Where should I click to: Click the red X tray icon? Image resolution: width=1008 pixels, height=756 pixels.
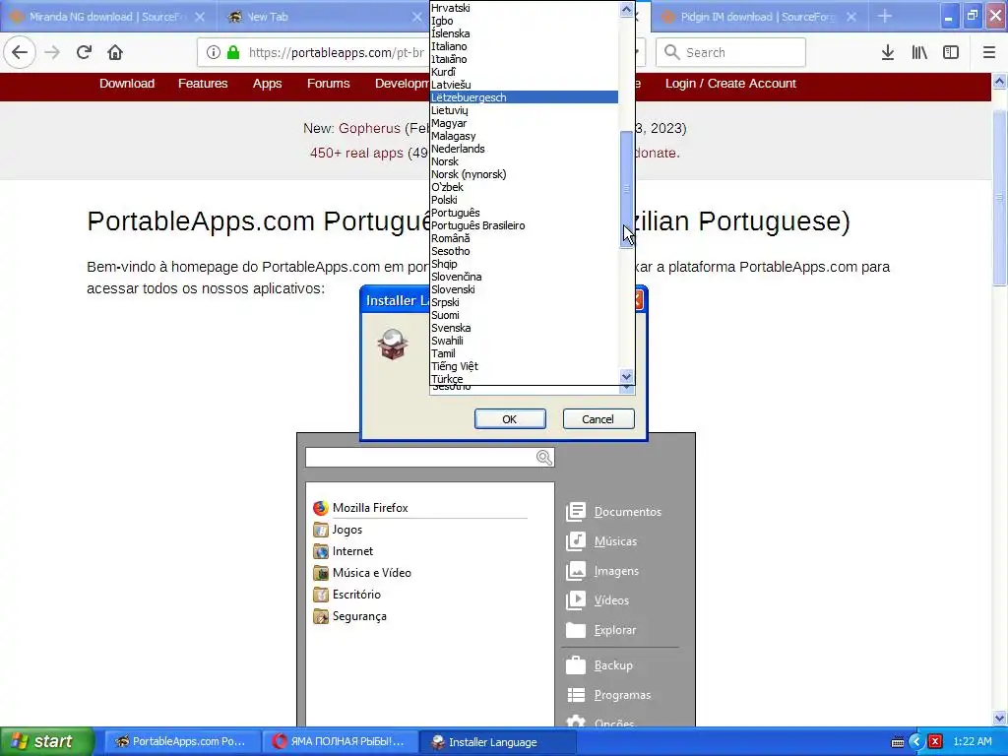pos(935,742)
